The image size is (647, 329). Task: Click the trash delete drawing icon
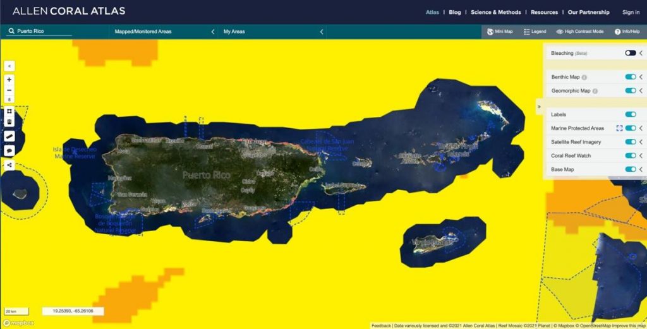point(9,121)
